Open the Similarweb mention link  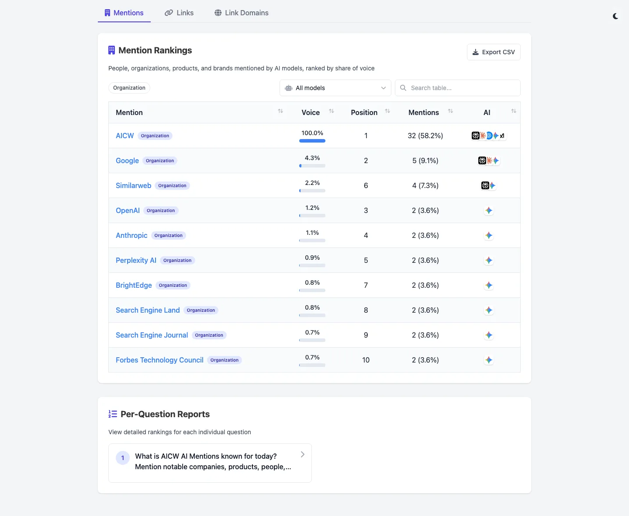(x=133, y=185)
